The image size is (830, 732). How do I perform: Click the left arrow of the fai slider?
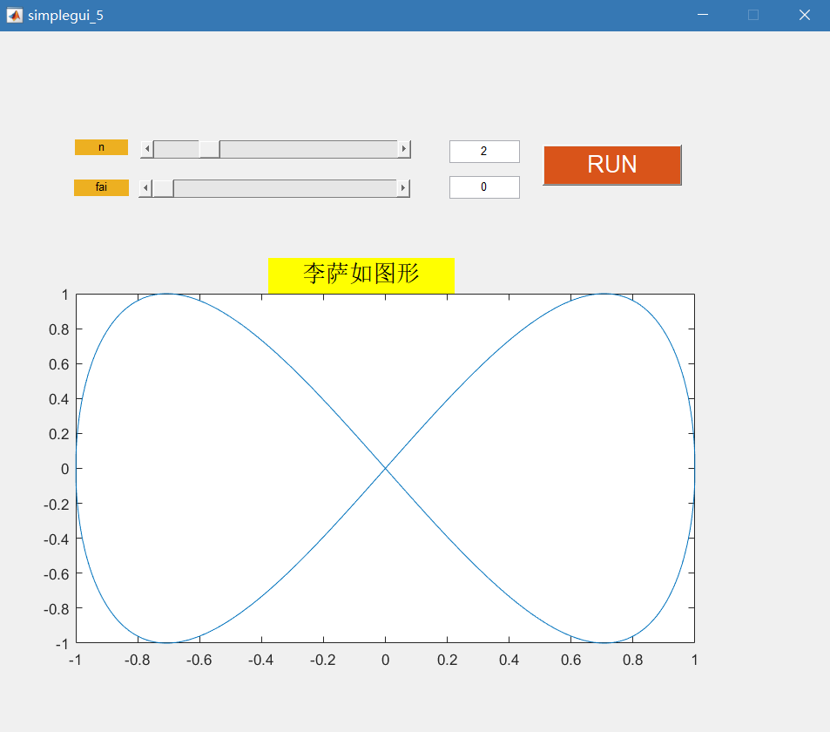click(x=145, y=188)
